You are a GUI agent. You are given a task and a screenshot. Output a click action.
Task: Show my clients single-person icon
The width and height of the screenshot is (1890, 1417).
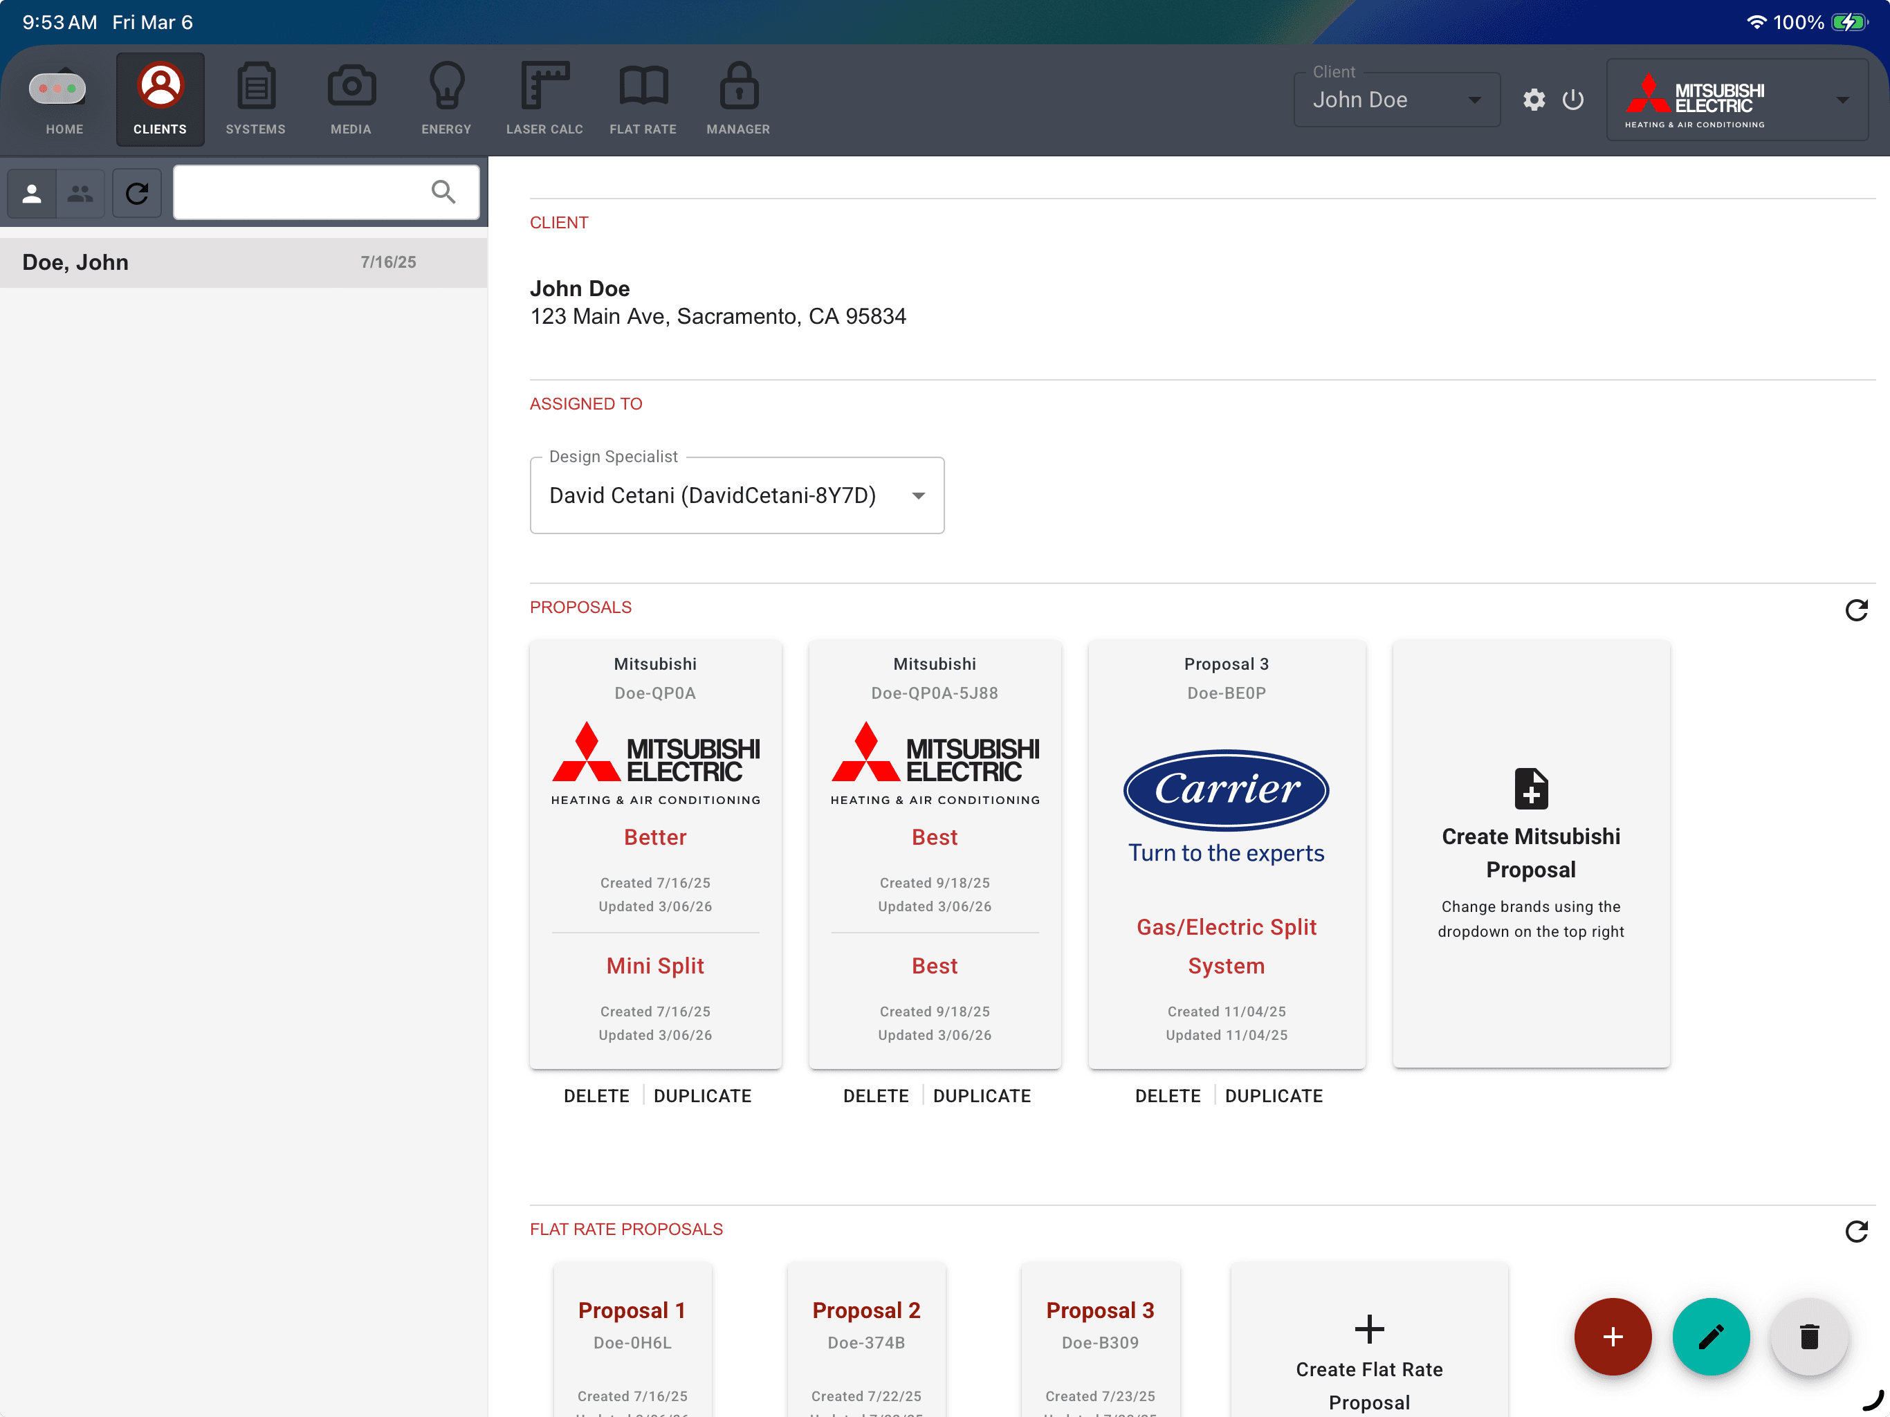tap(32, 193)
